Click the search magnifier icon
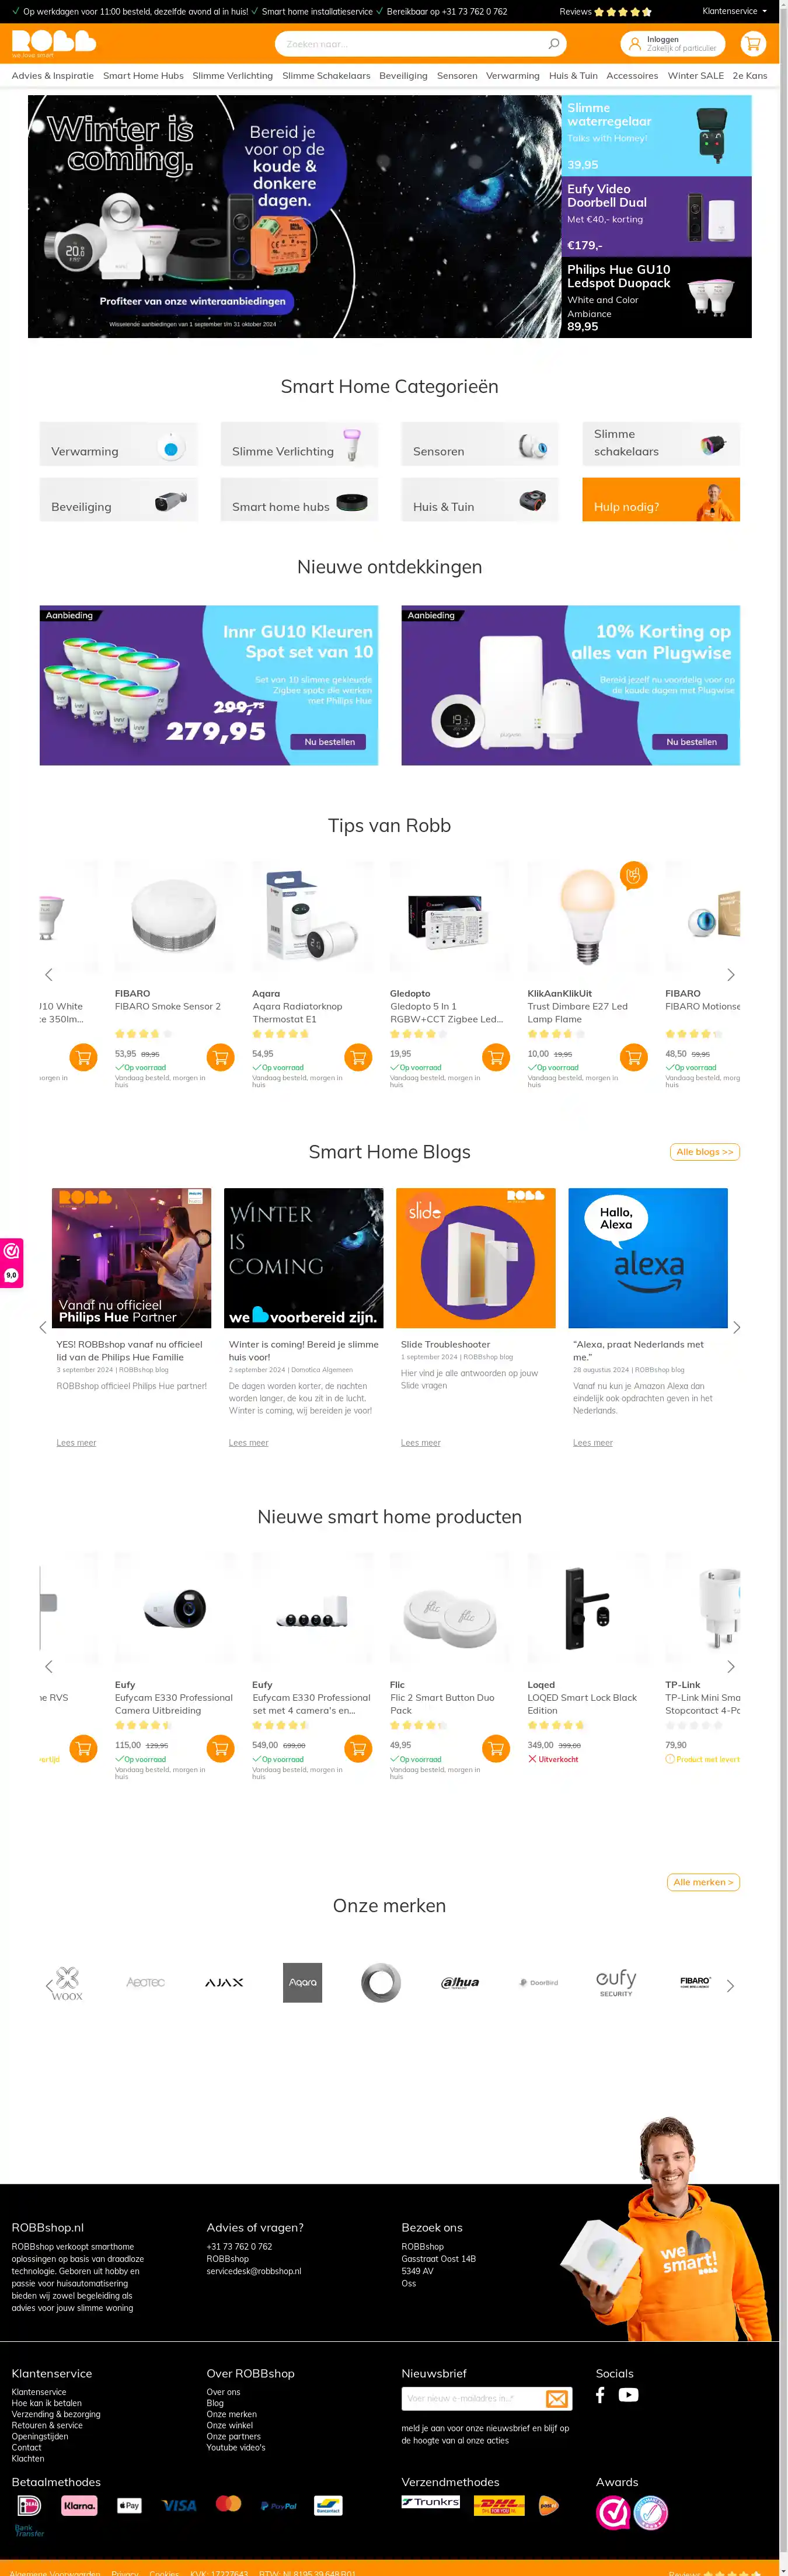This screenshot has height=2576, width=788. pyautogui.click(x=553, y=44)
